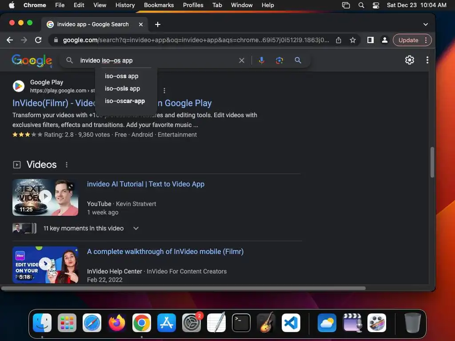Open Spotlight search in menu bar
This screenshot has height=341, width=455.
(x=361, y=5)
